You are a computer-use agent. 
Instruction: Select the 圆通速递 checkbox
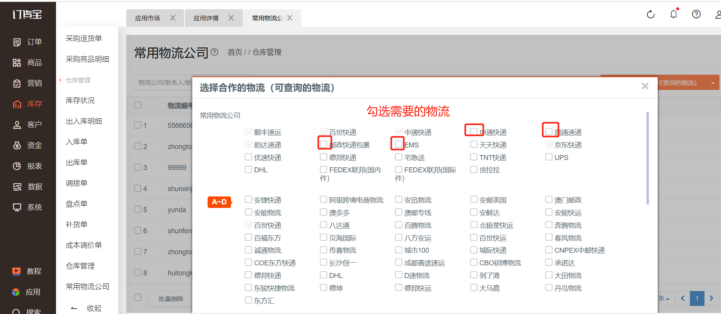click(x=549, y=131)
